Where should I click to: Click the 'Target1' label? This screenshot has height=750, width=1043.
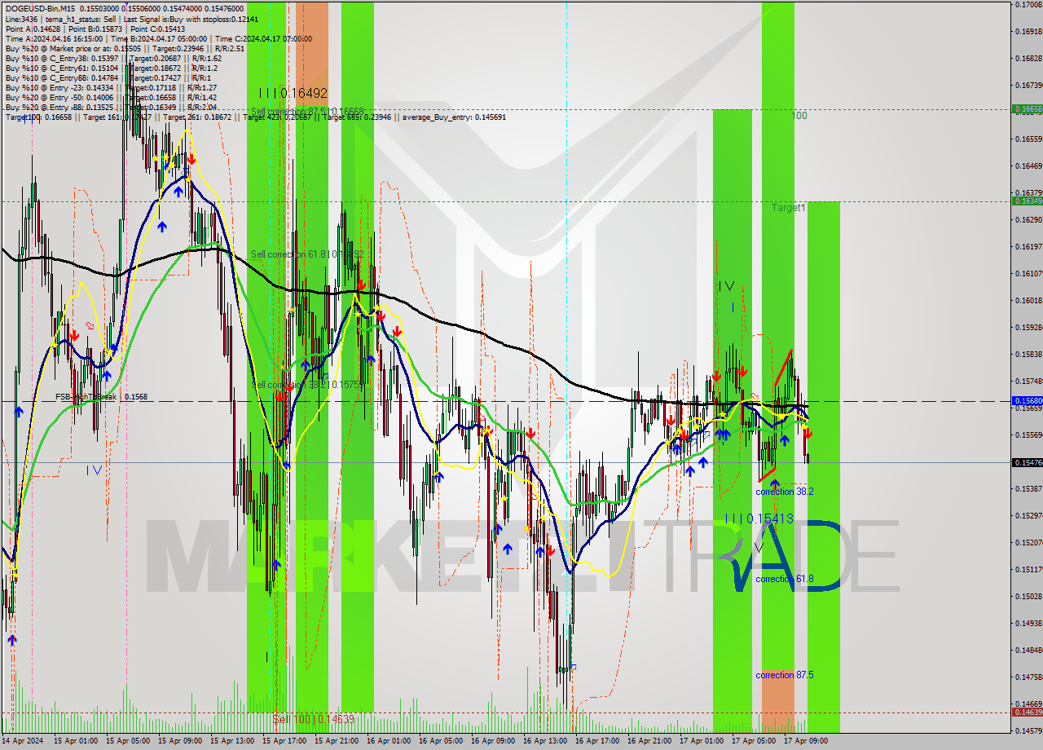click(x=789, y=208)
